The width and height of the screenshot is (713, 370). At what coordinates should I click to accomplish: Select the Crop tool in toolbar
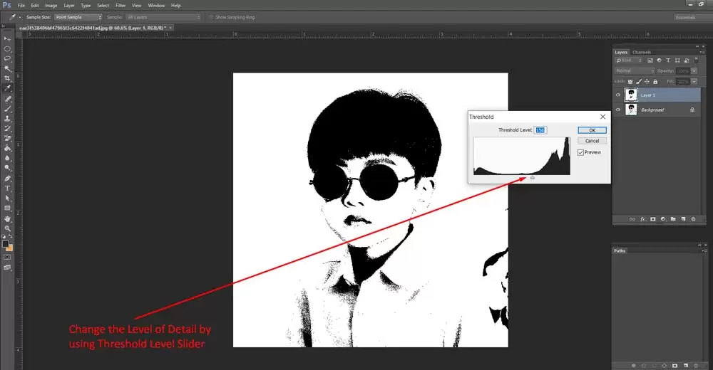(x=8, y=78)
